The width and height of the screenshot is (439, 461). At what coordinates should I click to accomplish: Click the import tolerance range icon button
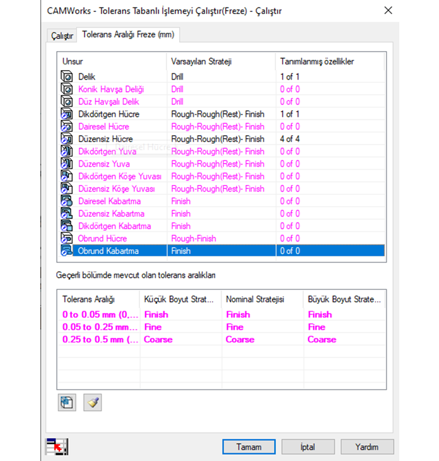tap(66, 403)
